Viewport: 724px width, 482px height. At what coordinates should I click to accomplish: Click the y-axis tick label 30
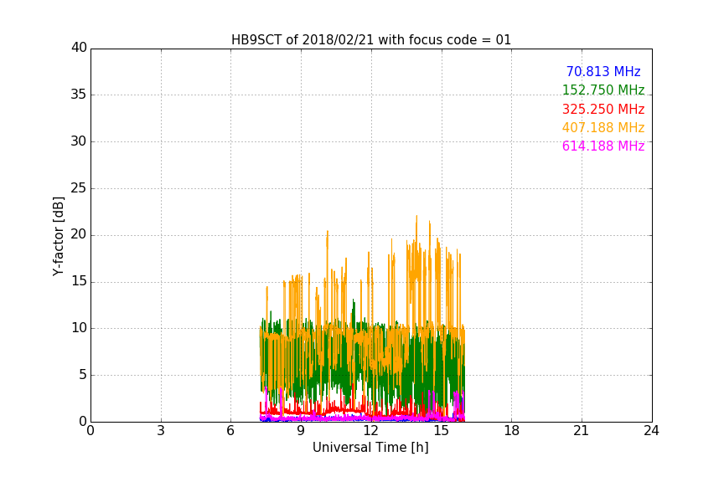79,141
